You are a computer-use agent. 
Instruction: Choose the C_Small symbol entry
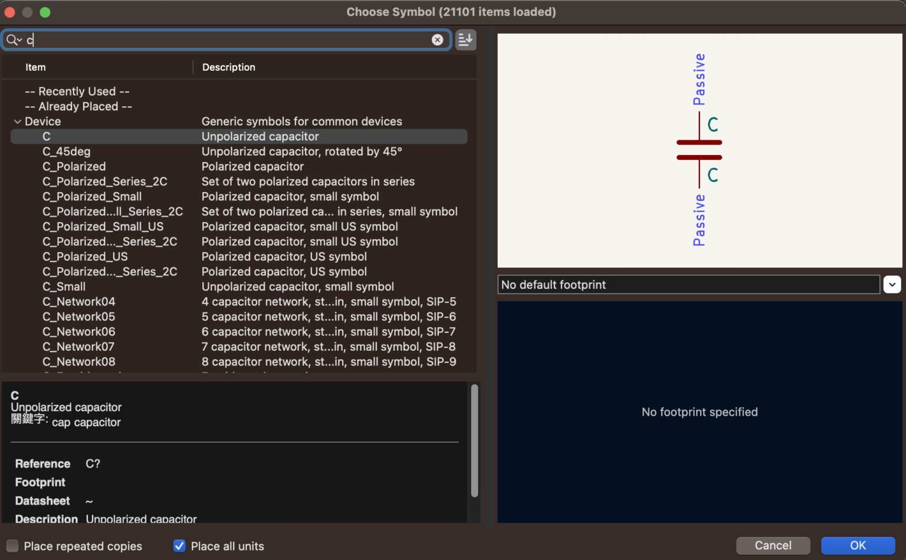click(x=64, y=286)
